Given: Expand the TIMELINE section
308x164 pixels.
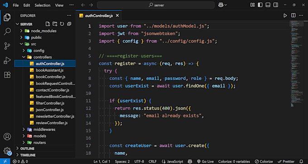Looking at the screenshot, I should [45, 155].
